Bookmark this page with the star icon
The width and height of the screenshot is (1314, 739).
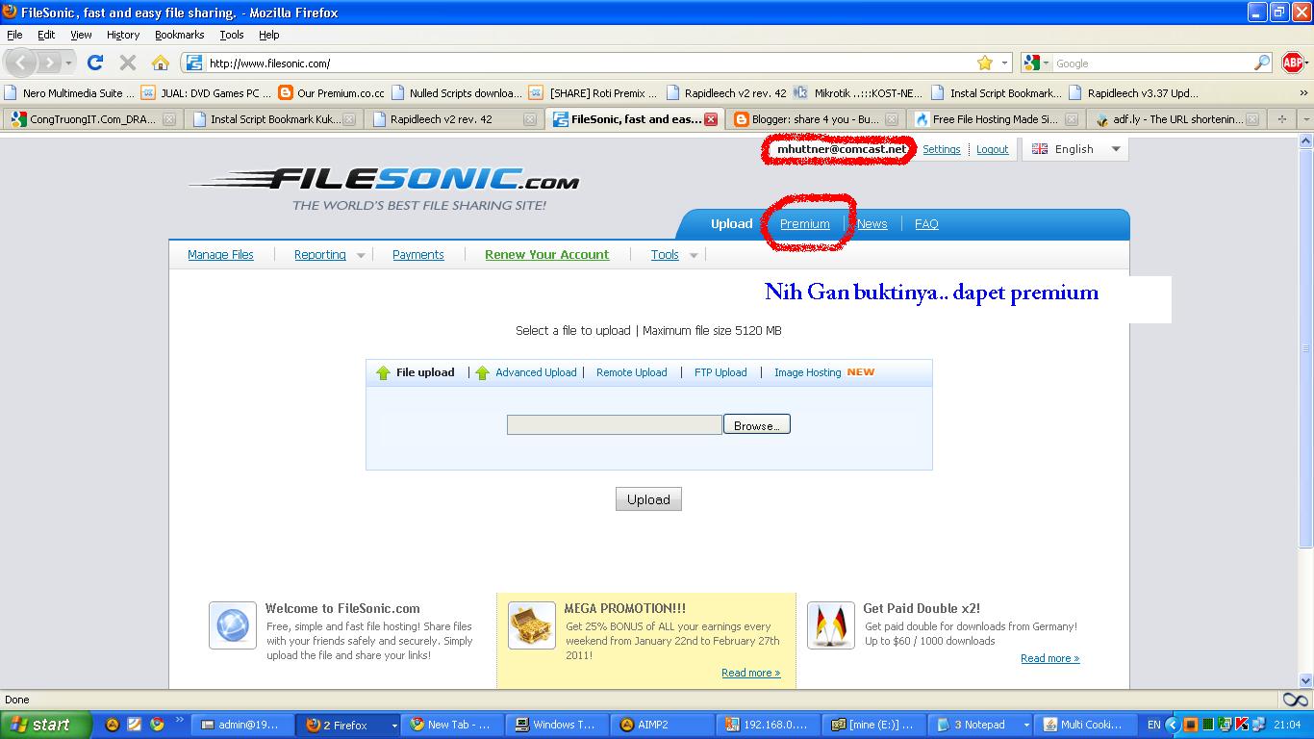pyautogui.click(x=984, y=63)
